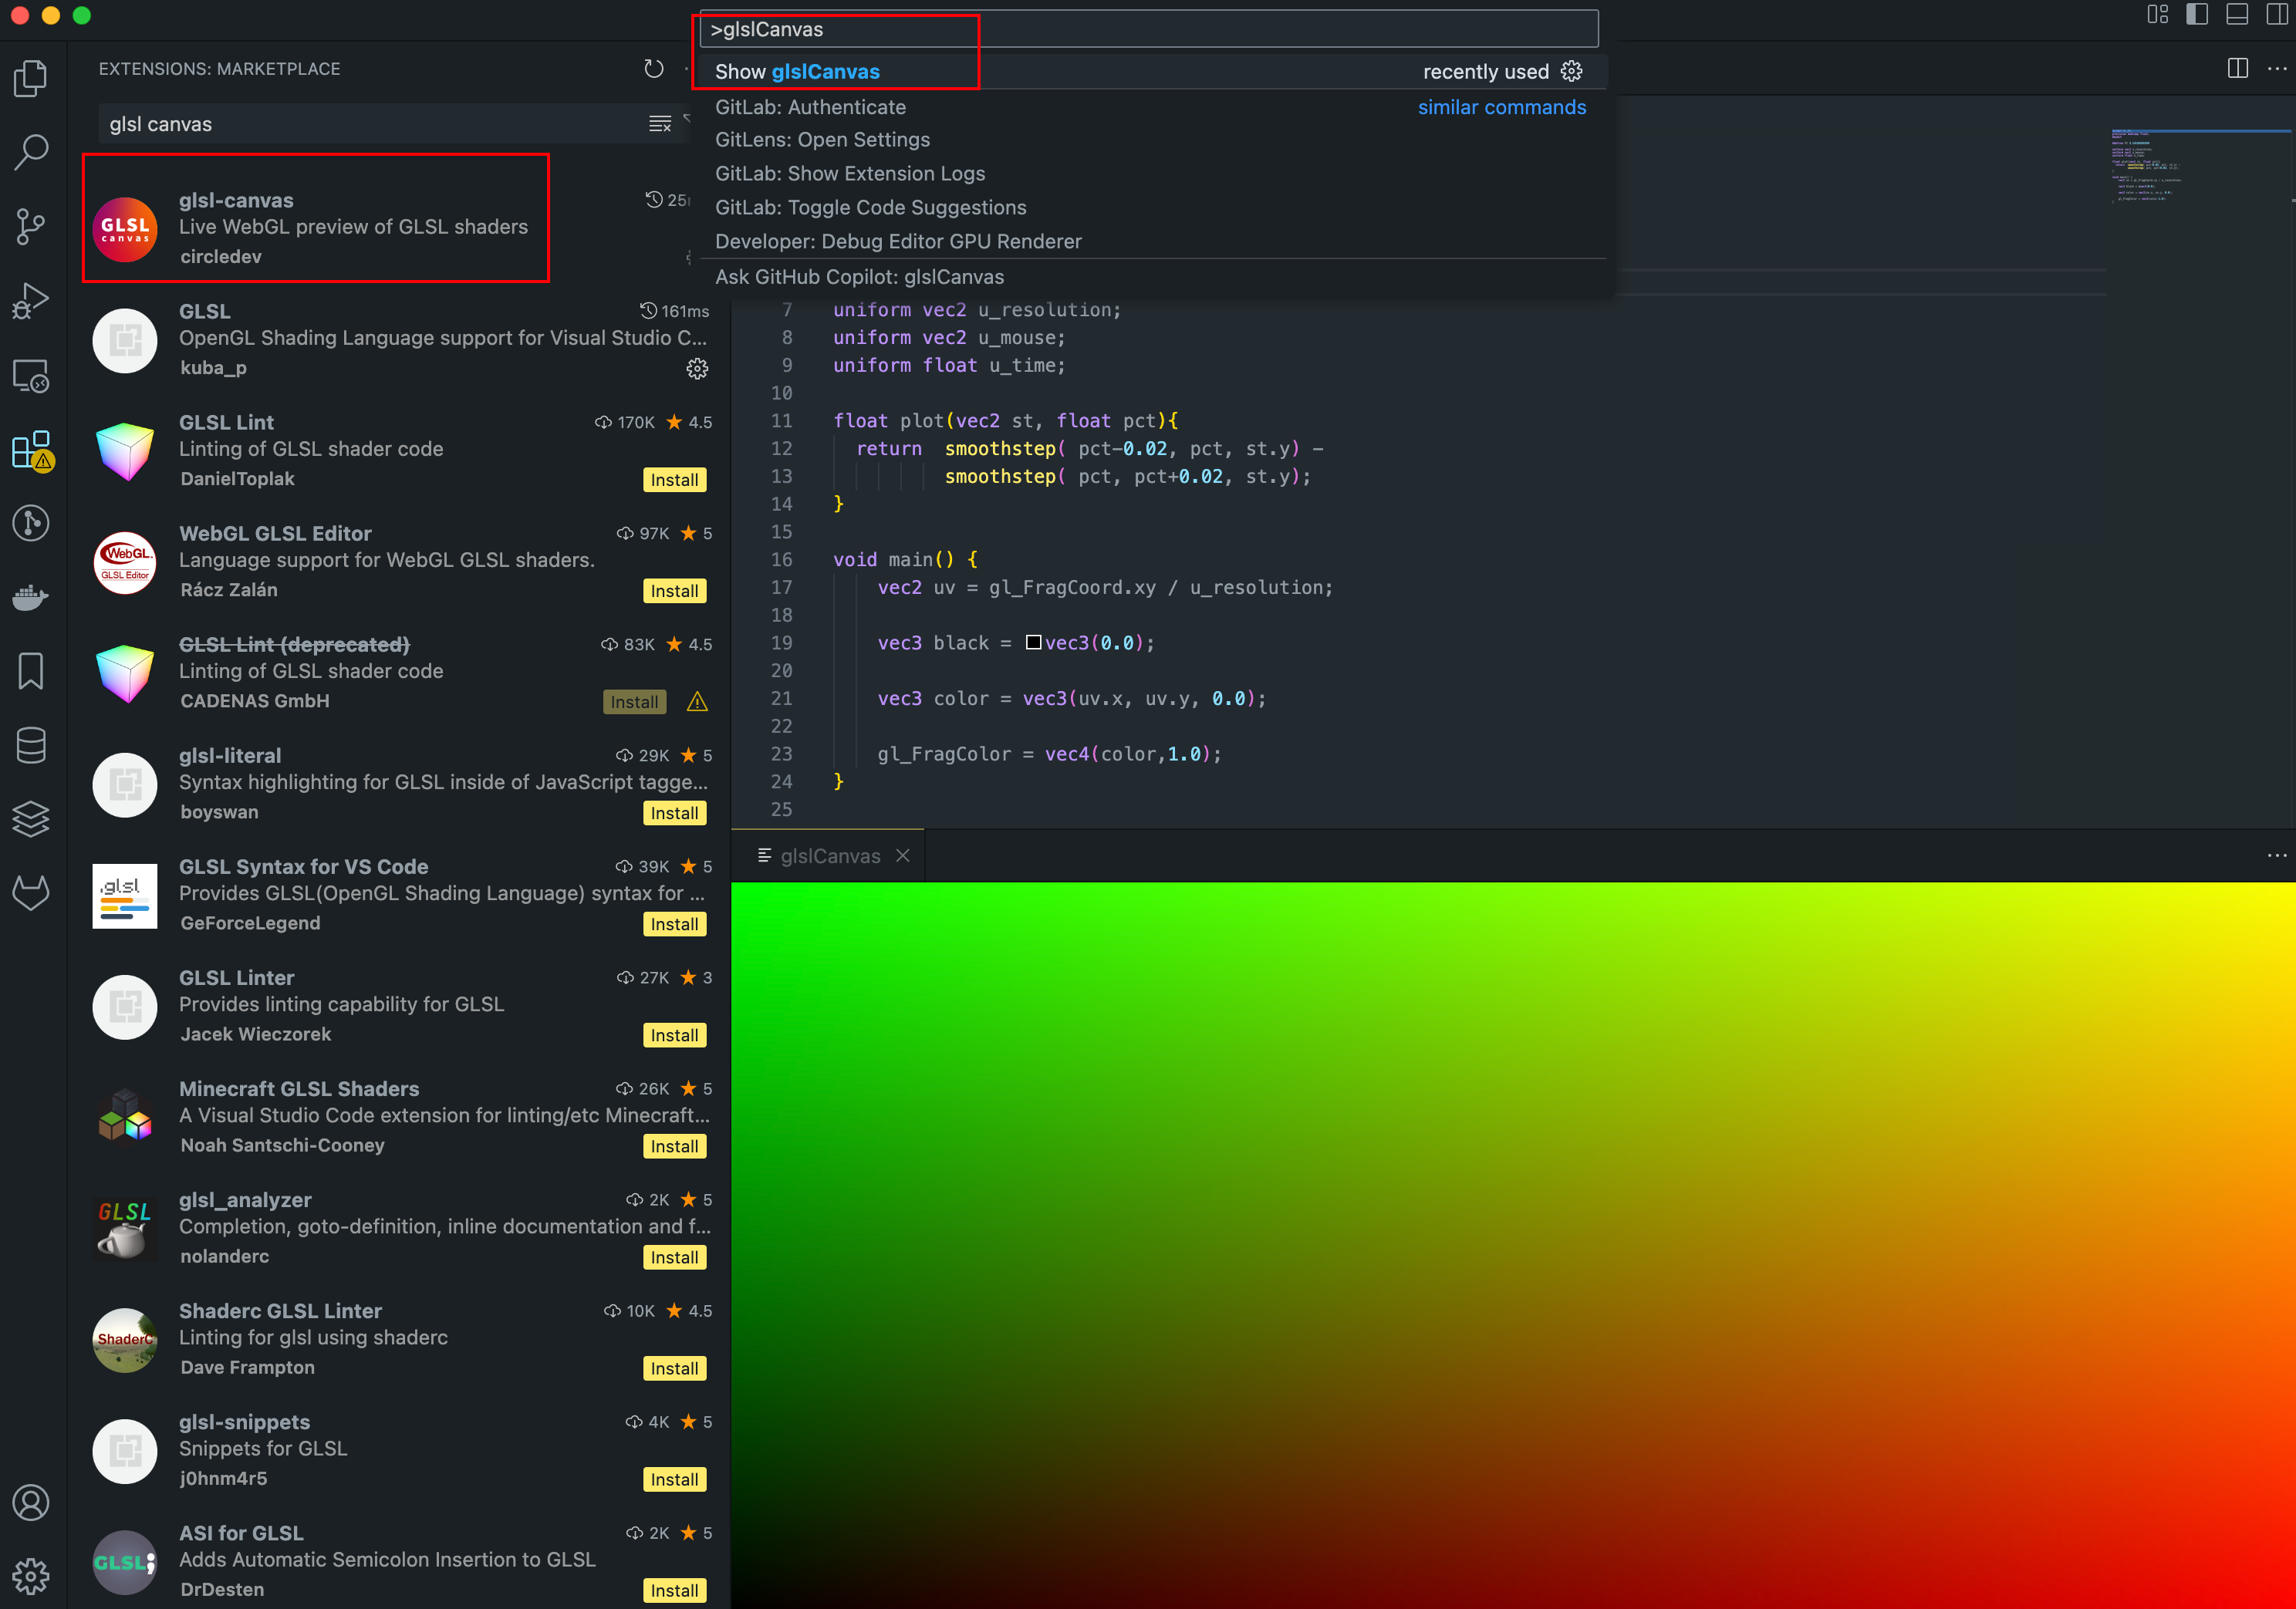Open the Git Graph activity bar icon

pos(31,523)
